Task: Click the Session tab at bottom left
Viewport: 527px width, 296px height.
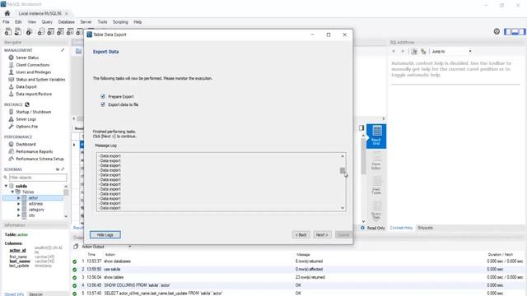Action: click(35, 294)
